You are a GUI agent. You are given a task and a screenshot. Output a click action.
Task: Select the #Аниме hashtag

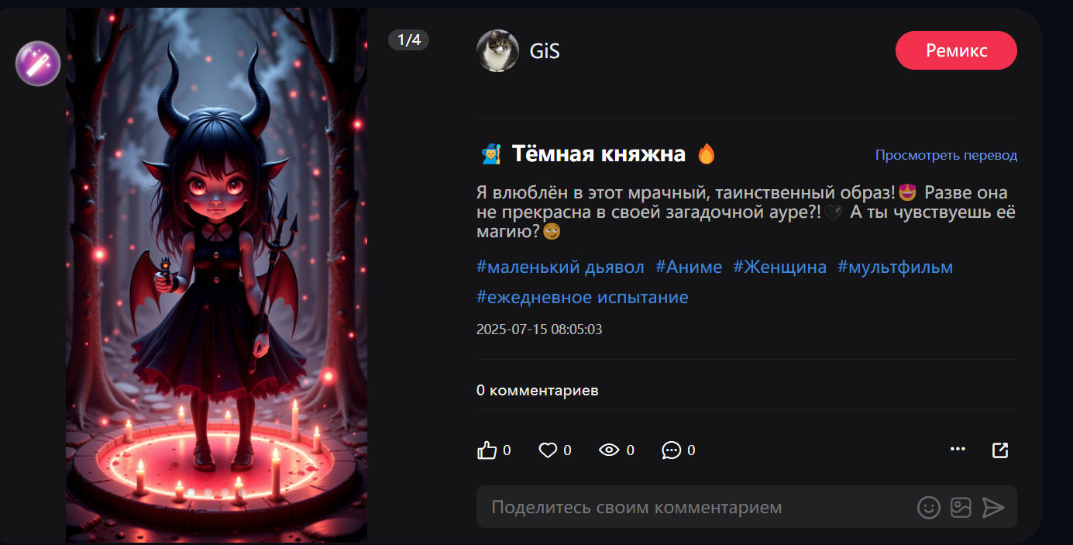point(689,267)
